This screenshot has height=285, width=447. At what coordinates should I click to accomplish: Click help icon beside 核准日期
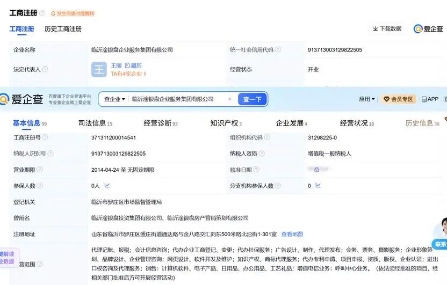click(x=256, y=170)
